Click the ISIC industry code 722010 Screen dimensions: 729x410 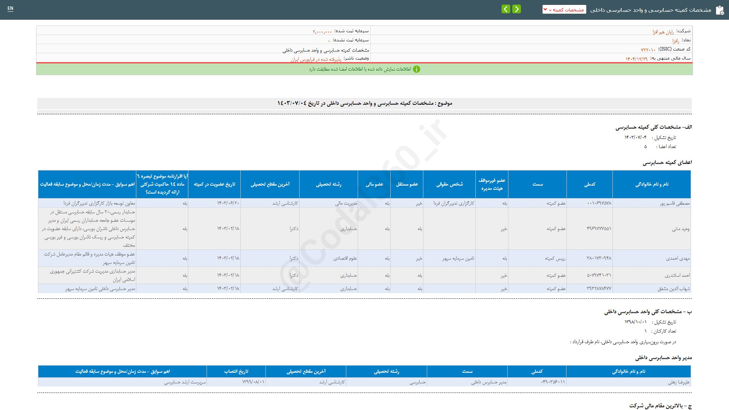pyautogui.click(x=648, y=50)
